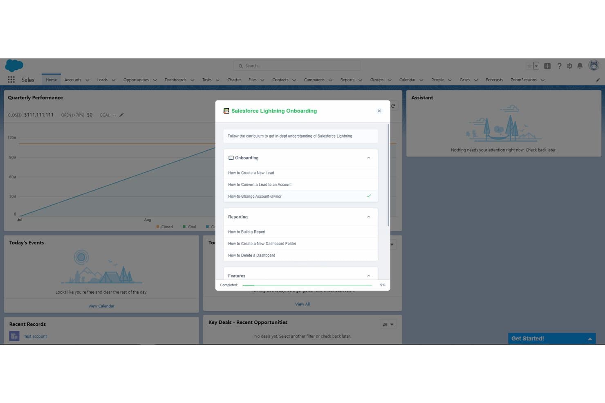Click the View All tasks link
Viewport: 605px width, 403px height.
coord(302,304)
